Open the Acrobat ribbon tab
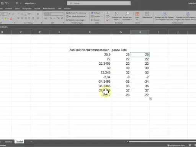 click(x=67, y=8)
